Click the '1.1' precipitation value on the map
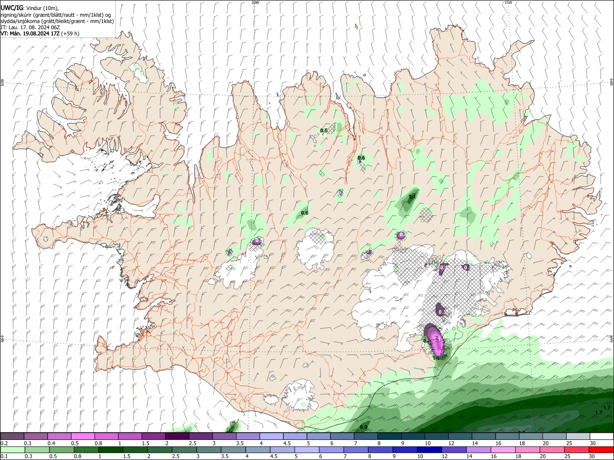This screenshot has height=460, width=614. coord(412,196)
